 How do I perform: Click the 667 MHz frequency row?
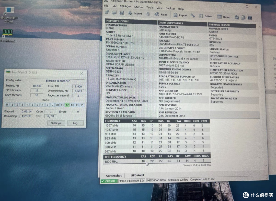157,151
